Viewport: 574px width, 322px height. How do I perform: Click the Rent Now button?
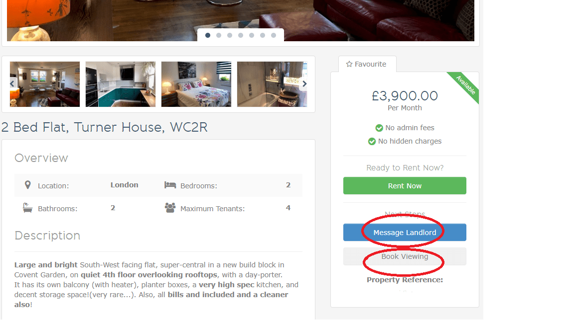[x=405, y=185]
